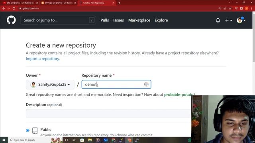Open the plus create-new dropdown in header

[x=228, y=20]
